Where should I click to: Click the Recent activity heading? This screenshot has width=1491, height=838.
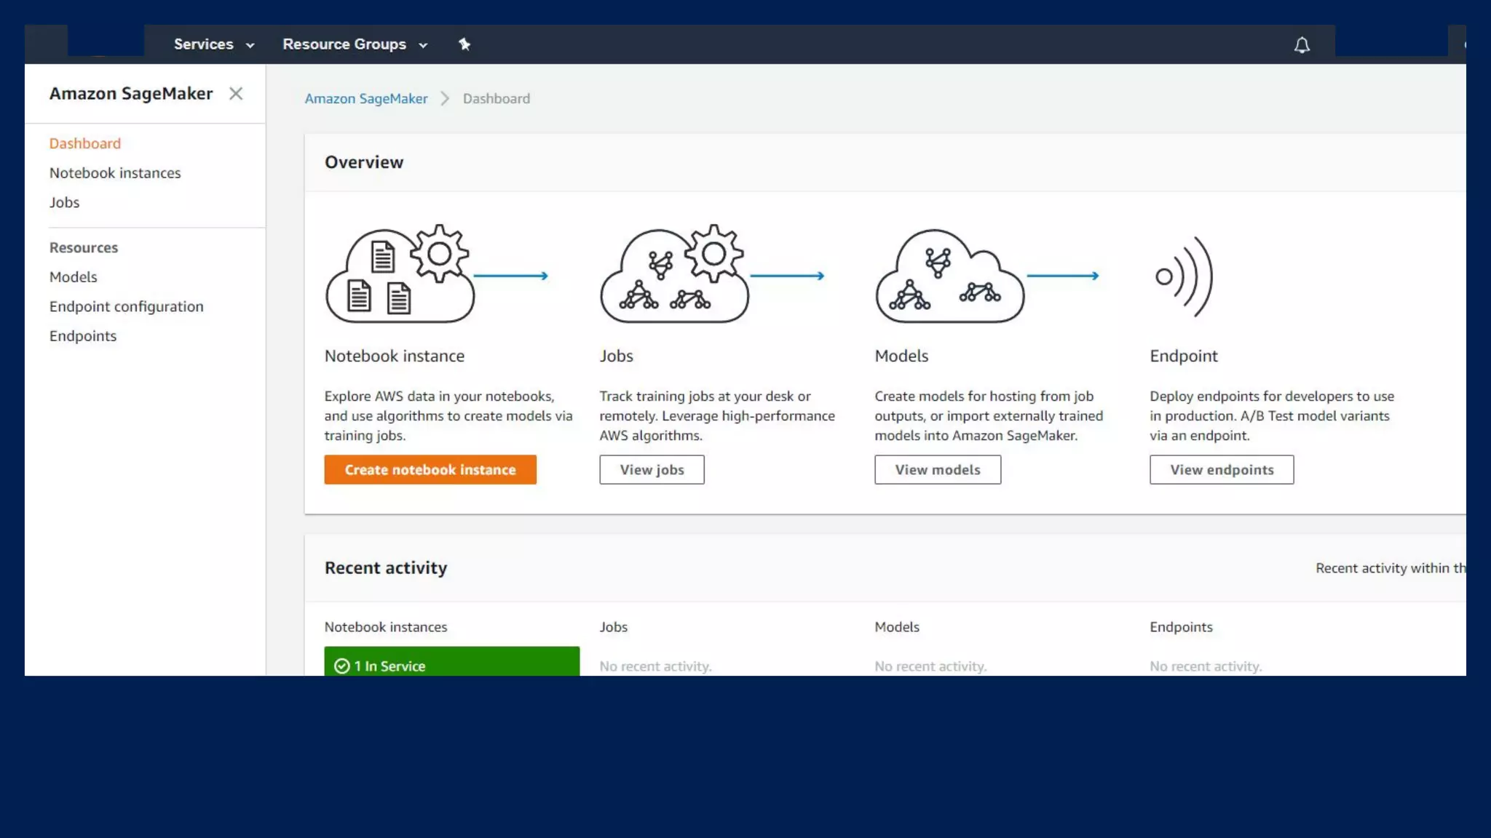[386, 568]
